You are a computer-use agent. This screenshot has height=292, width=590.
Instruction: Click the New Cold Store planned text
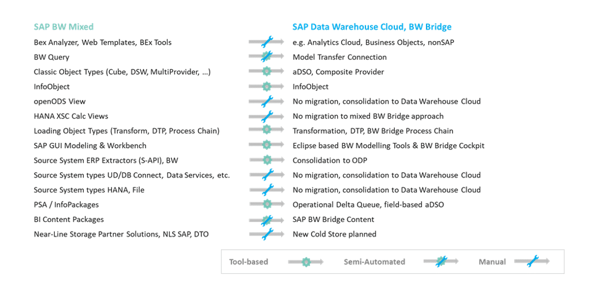334,234
